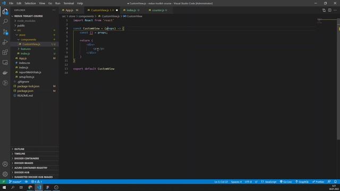Open index.css in the Explorer

click(35, 63)
